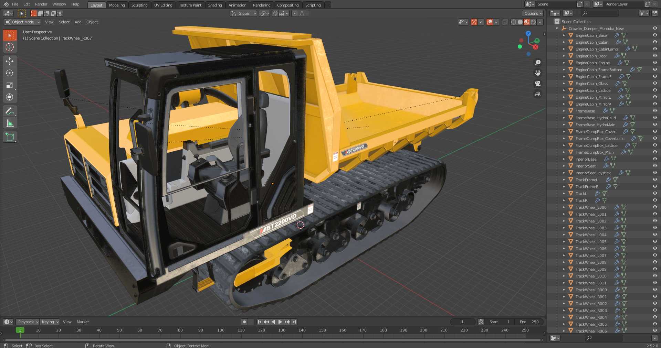Click the zoom viewport magnifier icon
The height and width of the screenshot is (348, 661).
pyautogui.click(x=538, y=63)
